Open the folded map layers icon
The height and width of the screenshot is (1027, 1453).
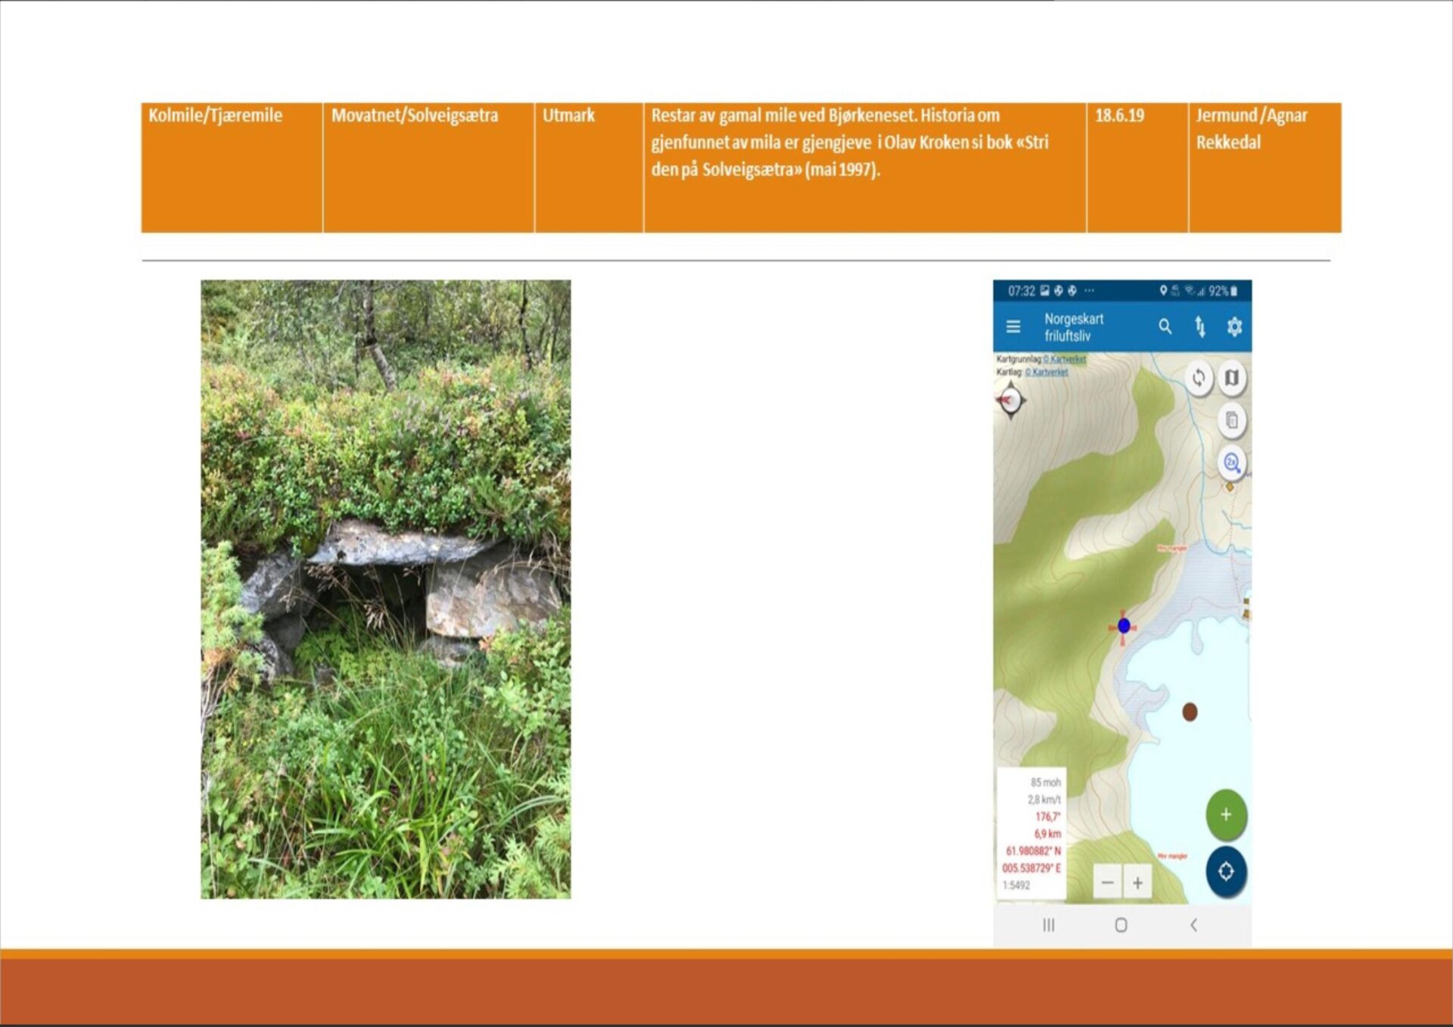pos(1232,378)
